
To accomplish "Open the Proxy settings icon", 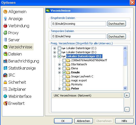I will 5,33.
